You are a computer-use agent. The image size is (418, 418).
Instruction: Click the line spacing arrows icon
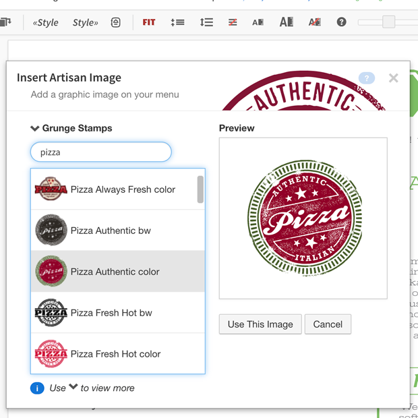[206, 22]
